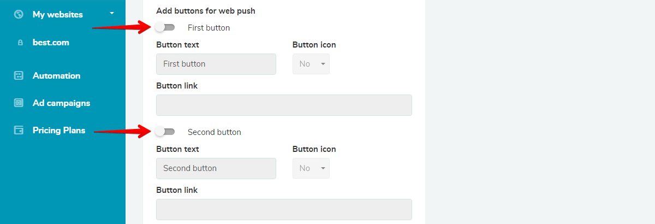Click the First button text field
The image size is (655, 224).
coord(216,64)
